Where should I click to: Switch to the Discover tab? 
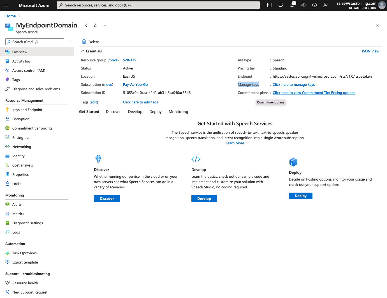pos(113,112)
